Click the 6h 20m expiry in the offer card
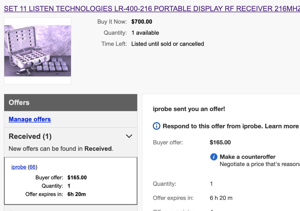Image resolution: width=300 pixels, height=211 pixels. (77, 194)
